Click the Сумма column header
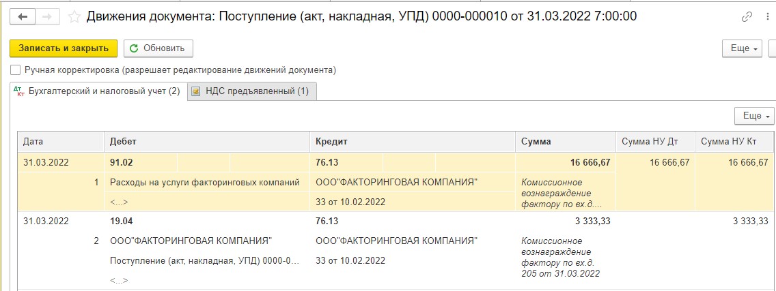 click(x=565, y=142)
